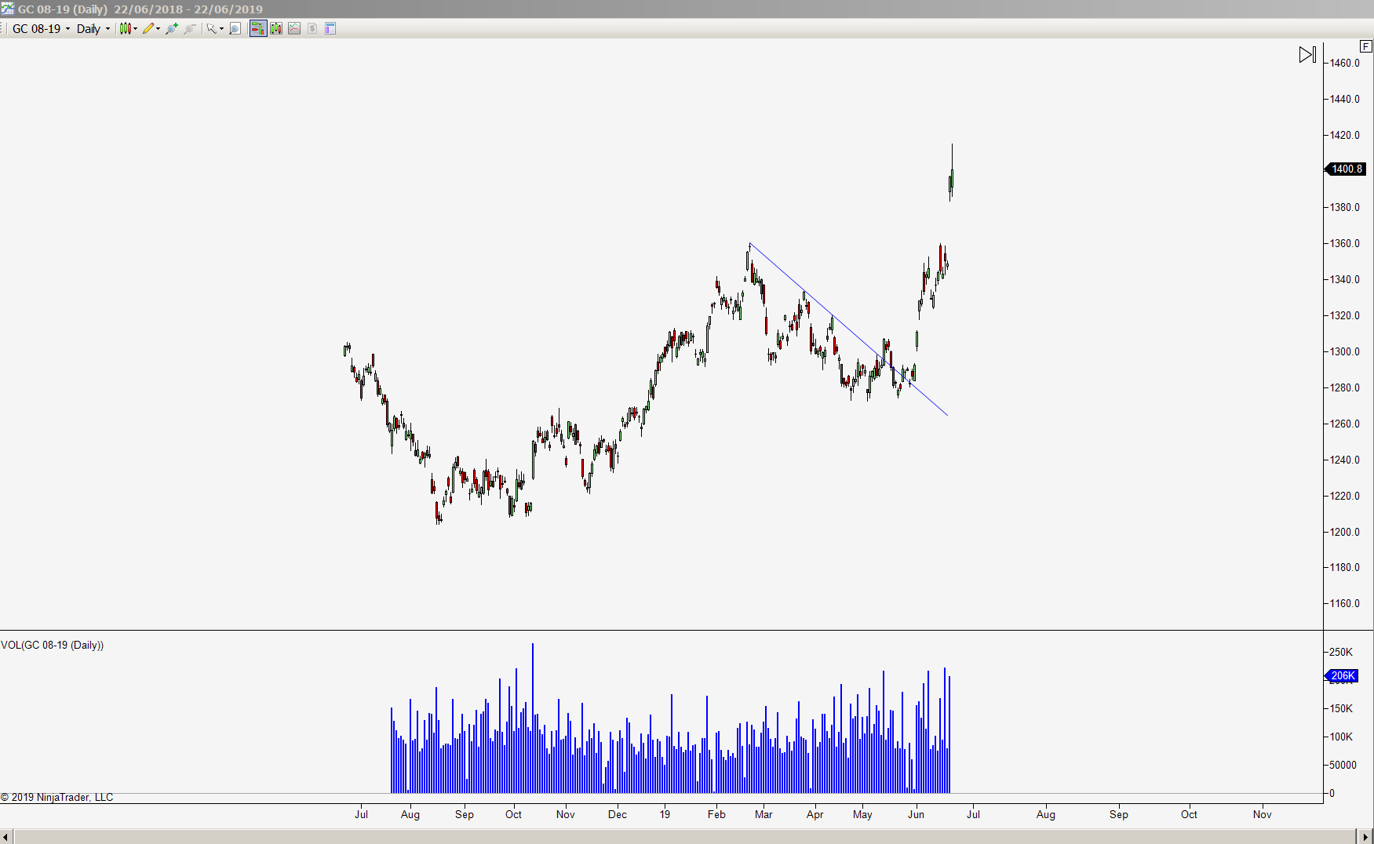Open the Daily interval dropdown
Image resolution: width=1374 pixels, height=844 pixels.
point(93,29)
